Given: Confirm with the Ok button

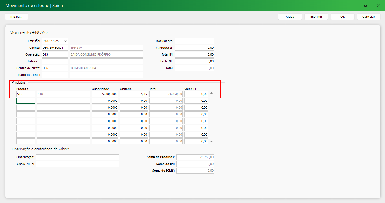Looking at the screenshot, I should pos(342,17).
